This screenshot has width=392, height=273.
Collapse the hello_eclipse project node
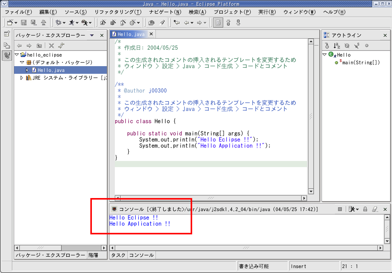pos(17,55)
